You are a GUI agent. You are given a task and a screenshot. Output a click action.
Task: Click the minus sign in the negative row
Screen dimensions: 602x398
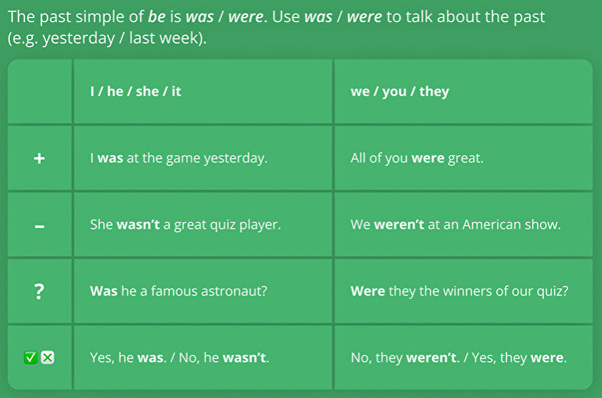click(x=40, y=225)
